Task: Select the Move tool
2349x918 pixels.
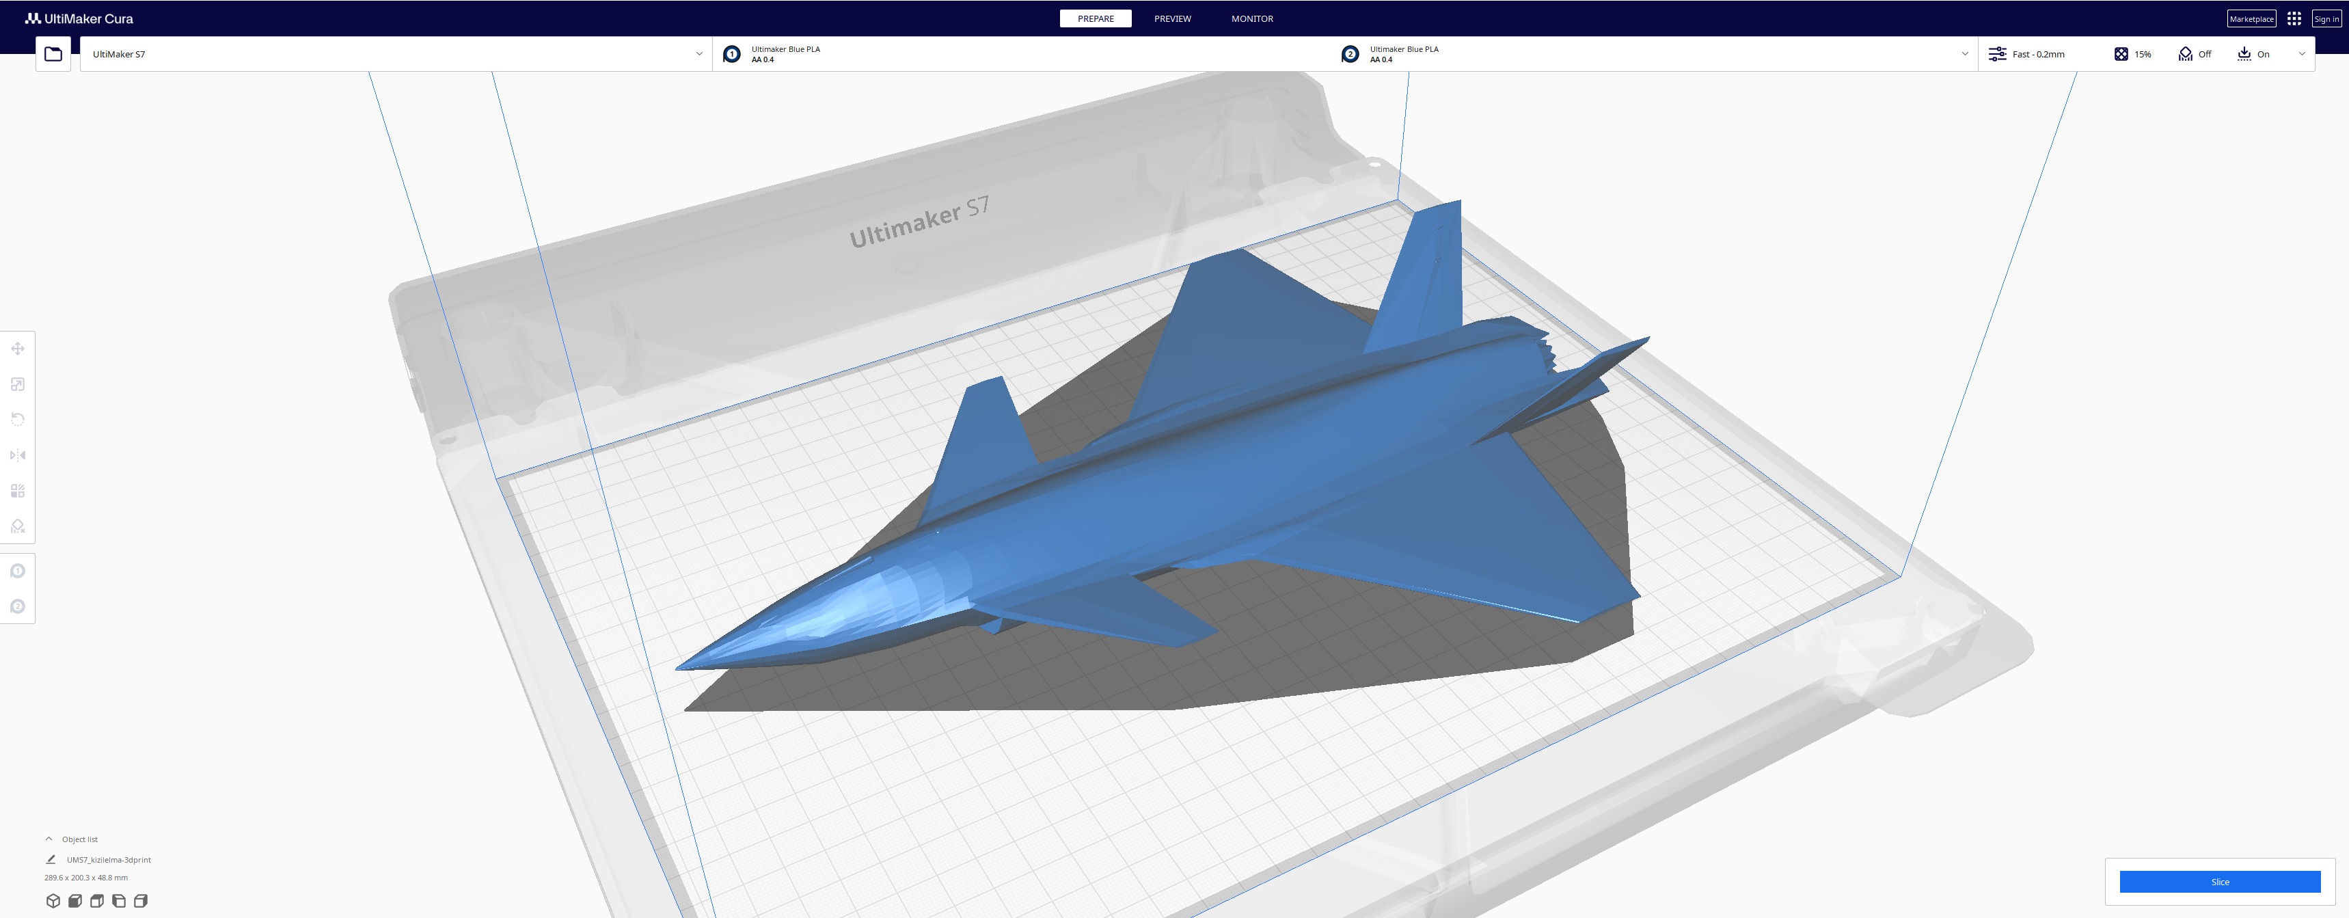Action: click(17, 348)
